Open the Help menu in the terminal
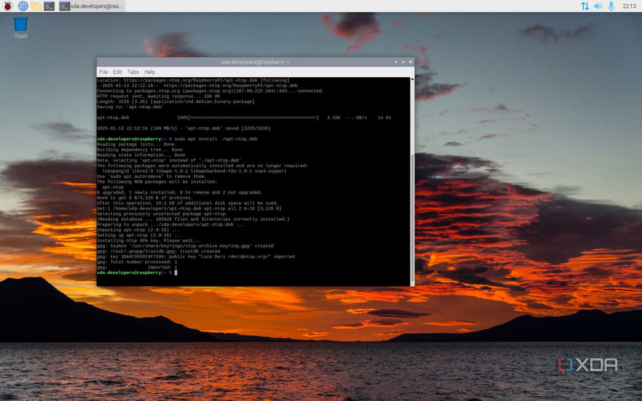The image size is (642, 401). coord(149,72)
